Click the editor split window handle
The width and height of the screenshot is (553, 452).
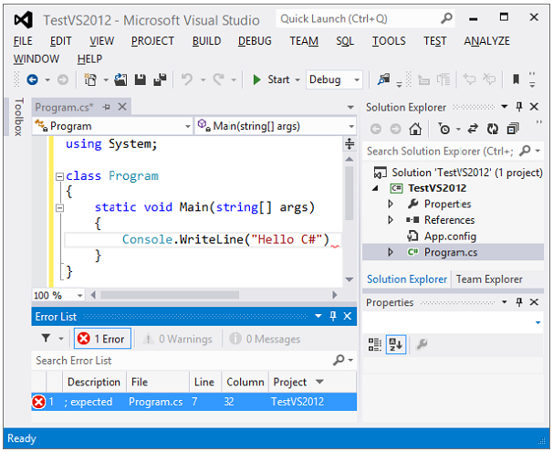[x=350, y=143]
